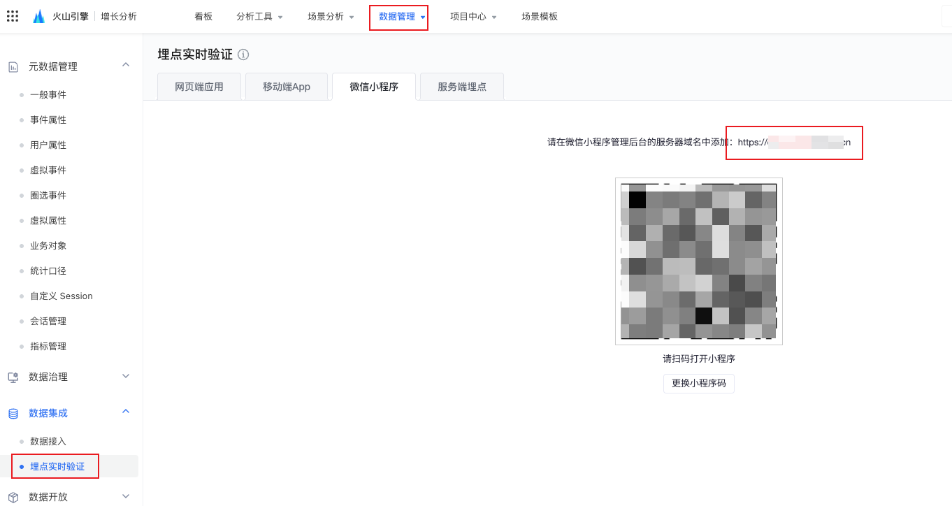Open 事件属性 in the sidebar
Image resolution: width=952 pixels, height=506 pixels.
[x=48, y=120]
